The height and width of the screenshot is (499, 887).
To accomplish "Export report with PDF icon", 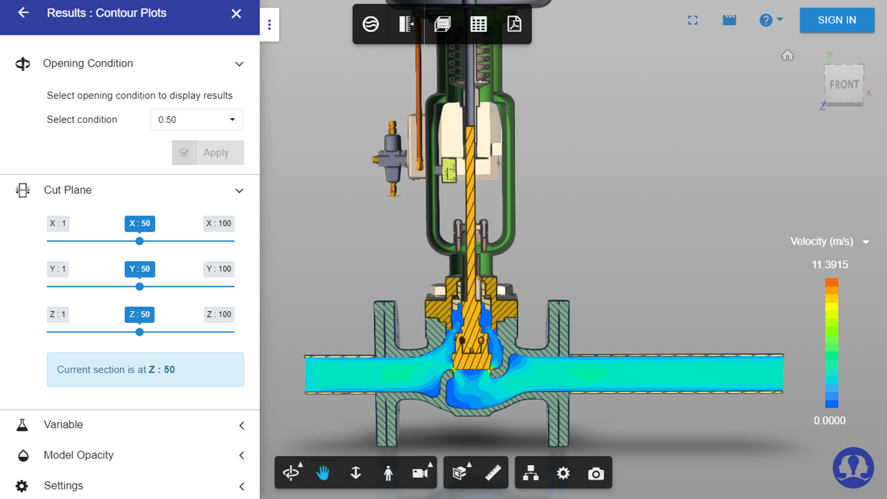I will [x=513, y=24].
